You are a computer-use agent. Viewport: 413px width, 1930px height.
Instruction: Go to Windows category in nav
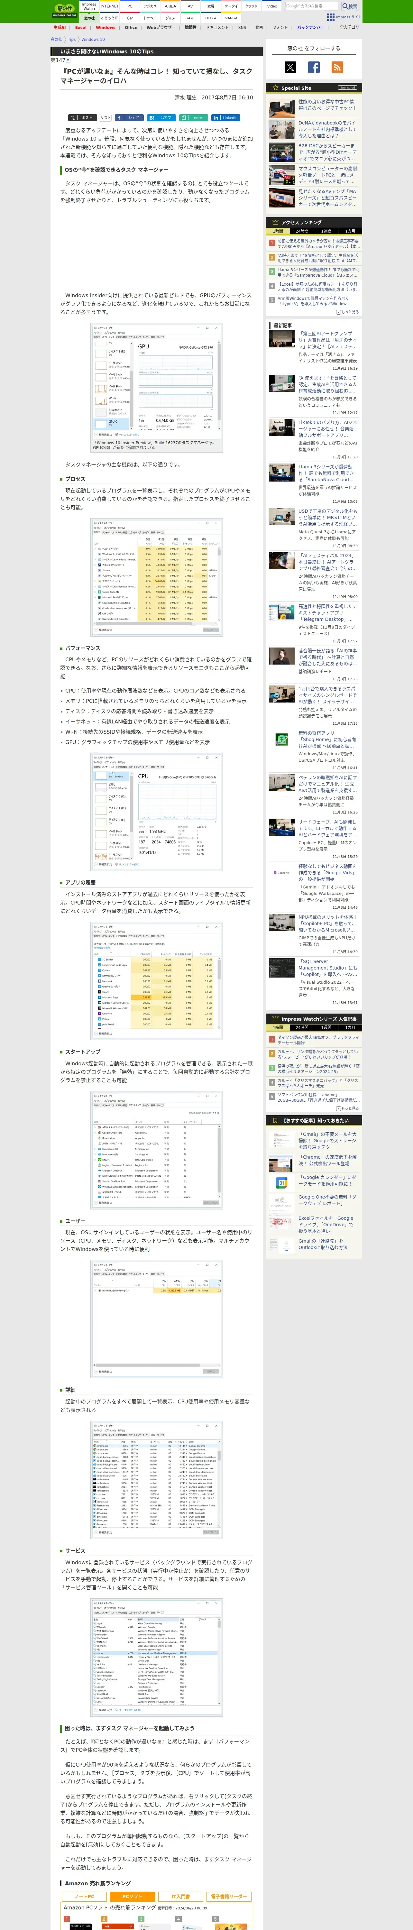point(106,27)
